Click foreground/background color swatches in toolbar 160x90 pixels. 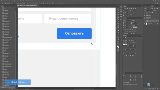pos(118,47)
